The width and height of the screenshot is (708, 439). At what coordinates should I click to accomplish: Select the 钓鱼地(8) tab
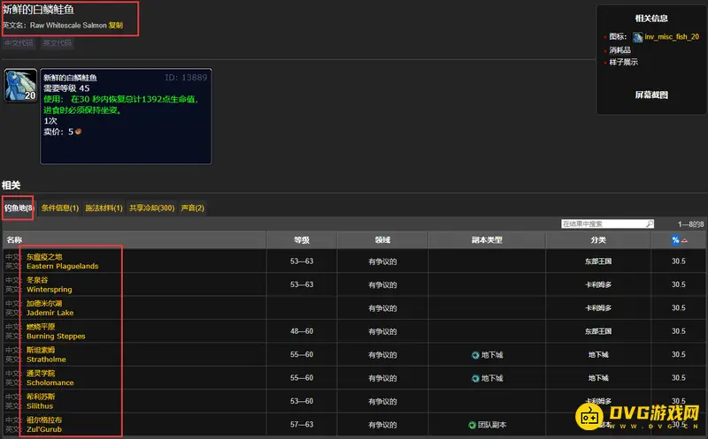(19, 208)
